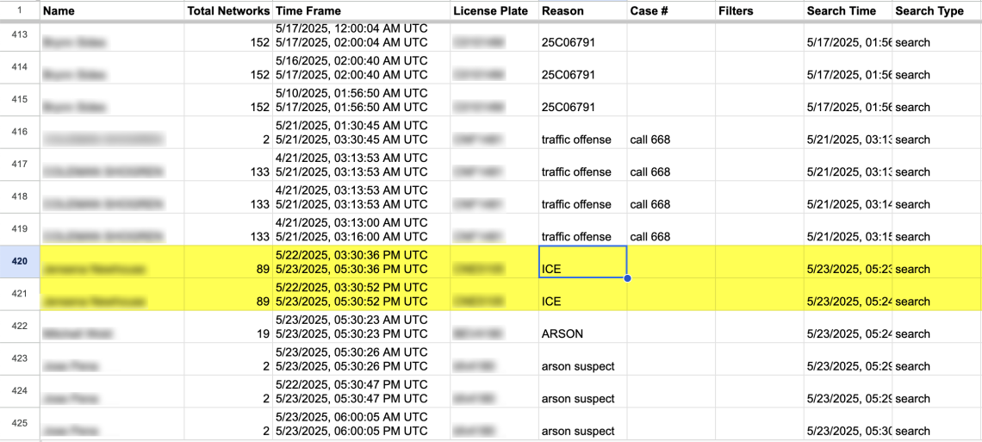The width and height of the screenshot is (982, 442).
Task: Select the ARSON reason cell
Action: (x=582, y=327)
